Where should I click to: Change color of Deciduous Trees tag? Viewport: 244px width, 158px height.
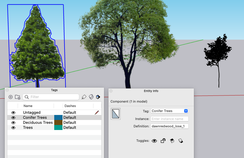[x=58, y=123]
